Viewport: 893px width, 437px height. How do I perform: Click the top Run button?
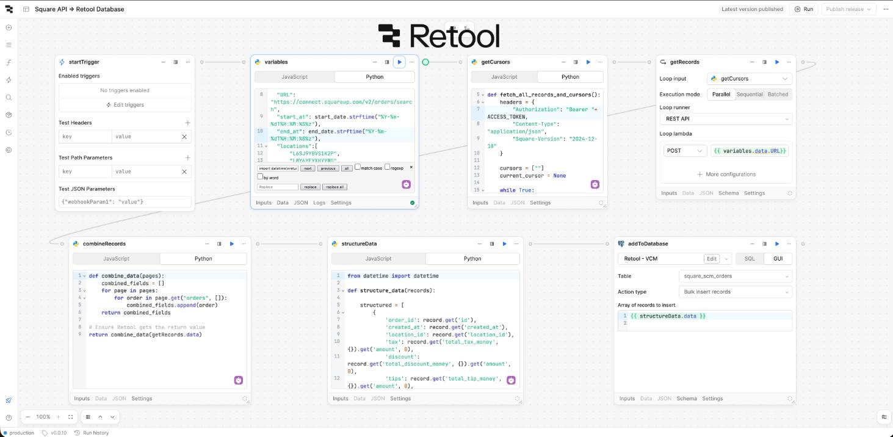[804, 9]
